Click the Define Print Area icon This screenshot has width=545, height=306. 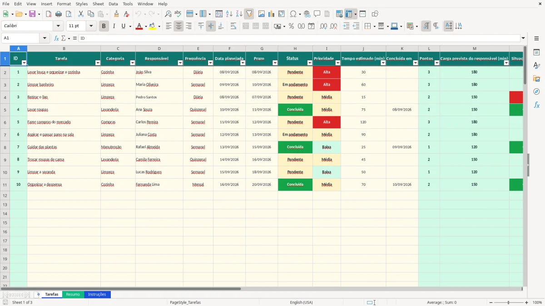(x=339, y=14)
